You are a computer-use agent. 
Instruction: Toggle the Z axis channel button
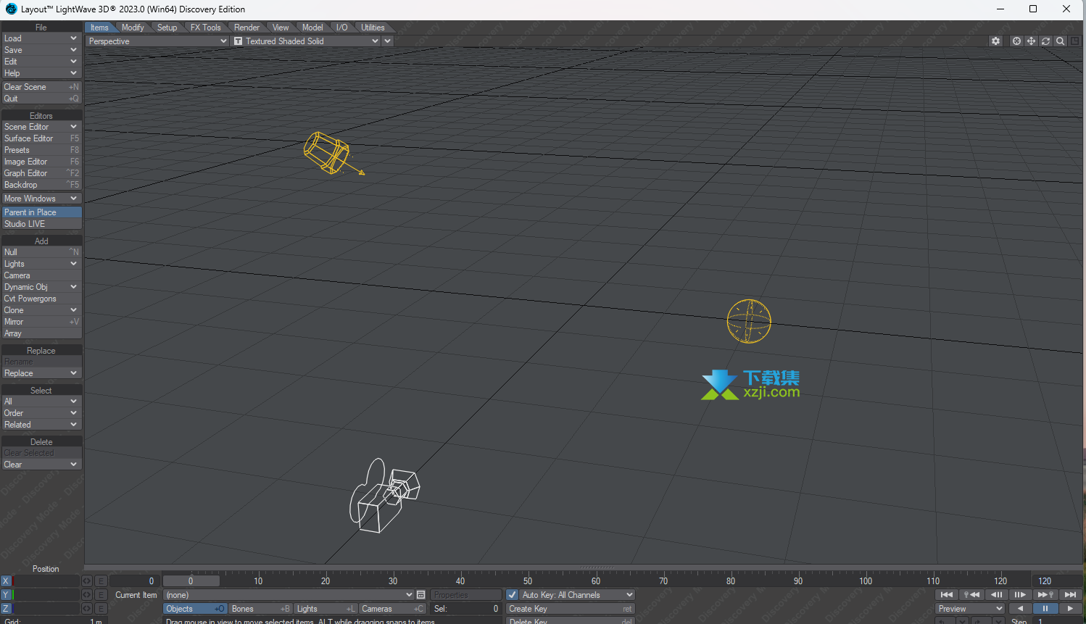pyautogui.click(x=6, y=609)
